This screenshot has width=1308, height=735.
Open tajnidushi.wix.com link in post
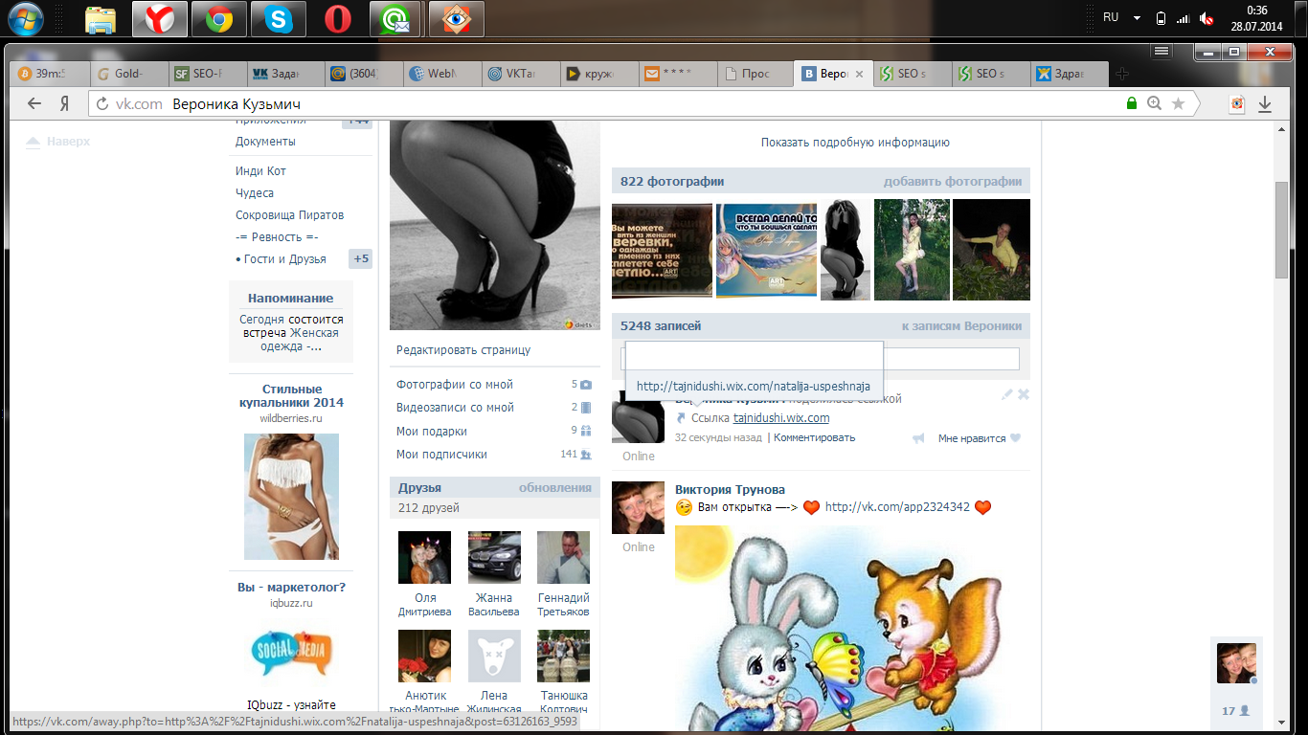click(x=781, y=418)
